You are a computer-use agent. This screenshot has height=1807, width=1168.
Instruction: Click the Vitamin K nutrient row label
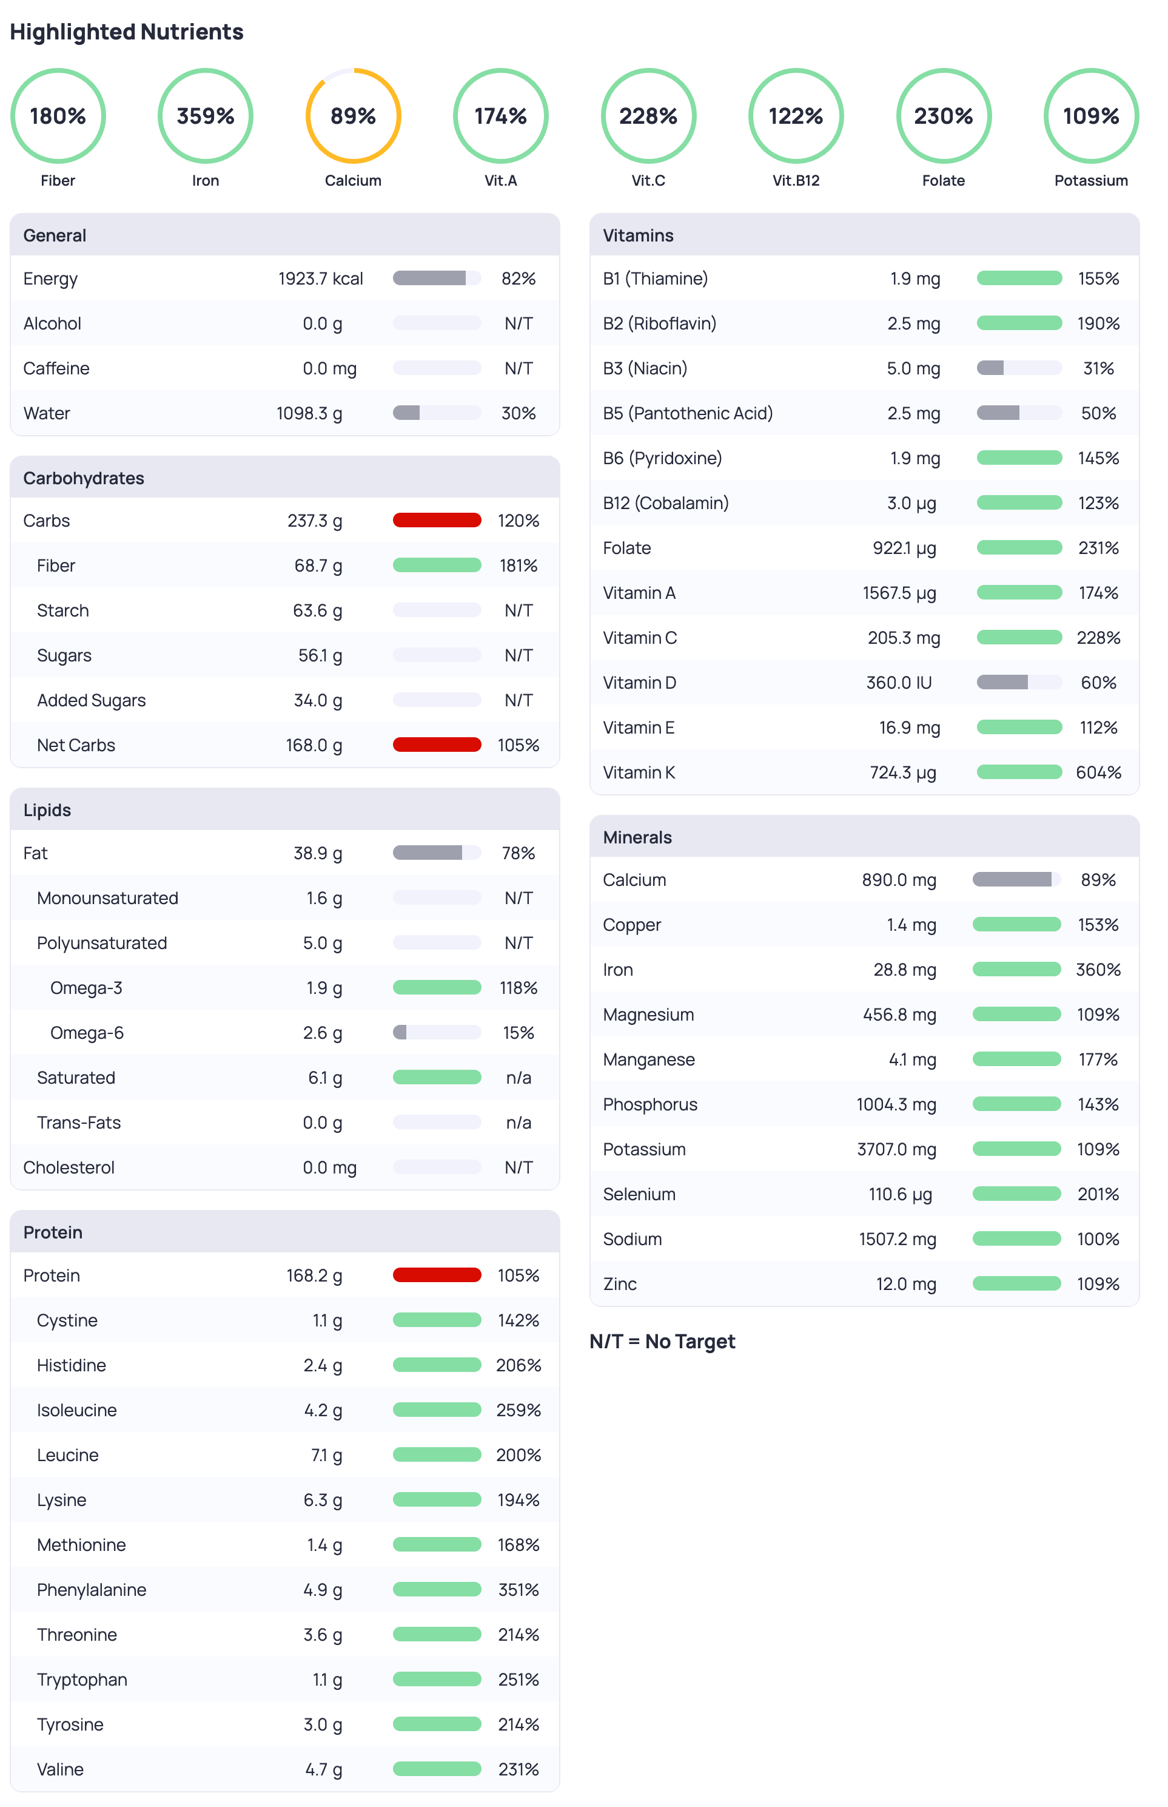pyautogui.click(x=639, y=772)
